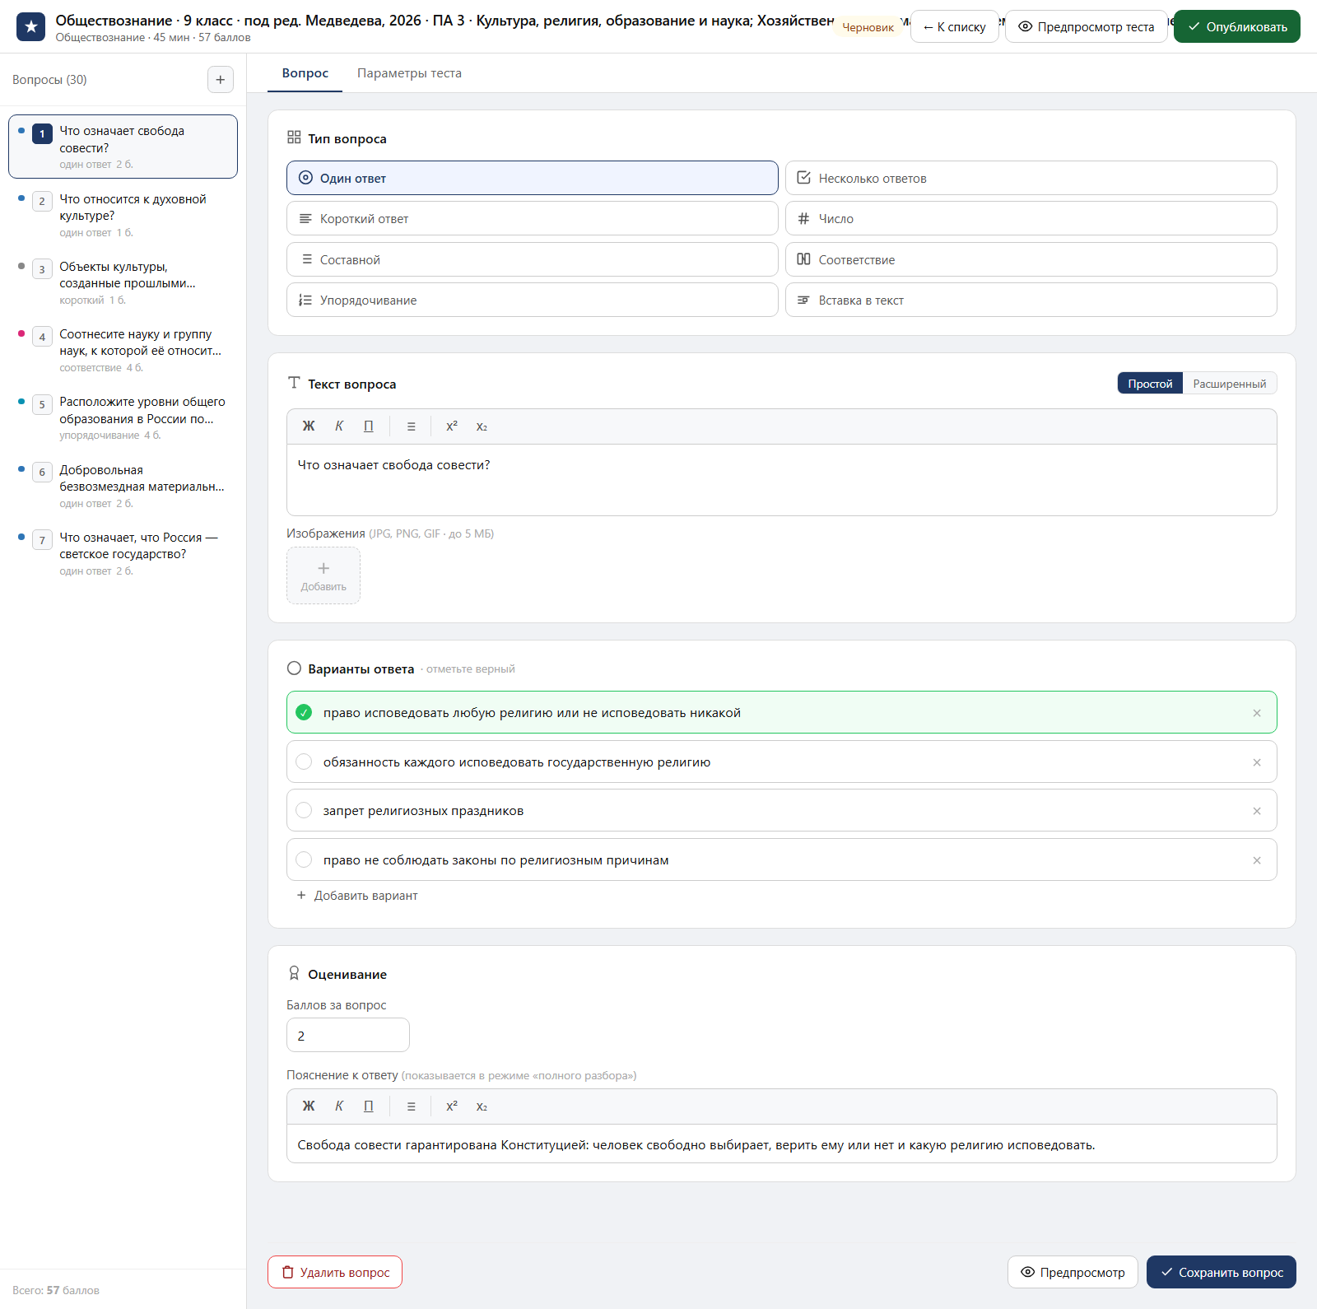Mark 'обязанность каждого исповедовать' answer as correct
The width and height of the screenshot is (1317, 1309).
pyautogui.click(x=304, y=762)
